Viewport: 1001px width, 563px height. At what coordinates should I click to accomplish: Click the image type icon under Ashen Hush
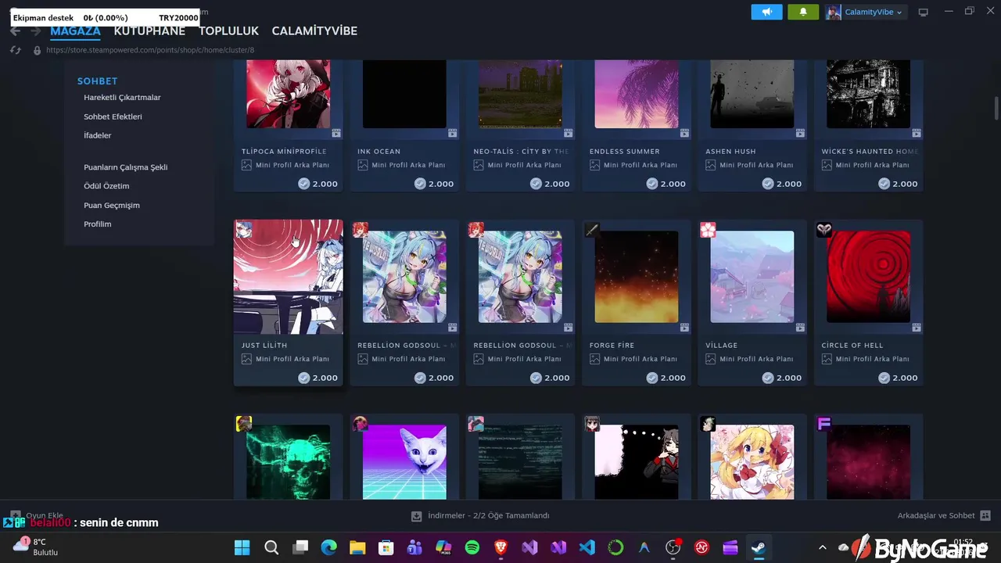coord(711,165)
